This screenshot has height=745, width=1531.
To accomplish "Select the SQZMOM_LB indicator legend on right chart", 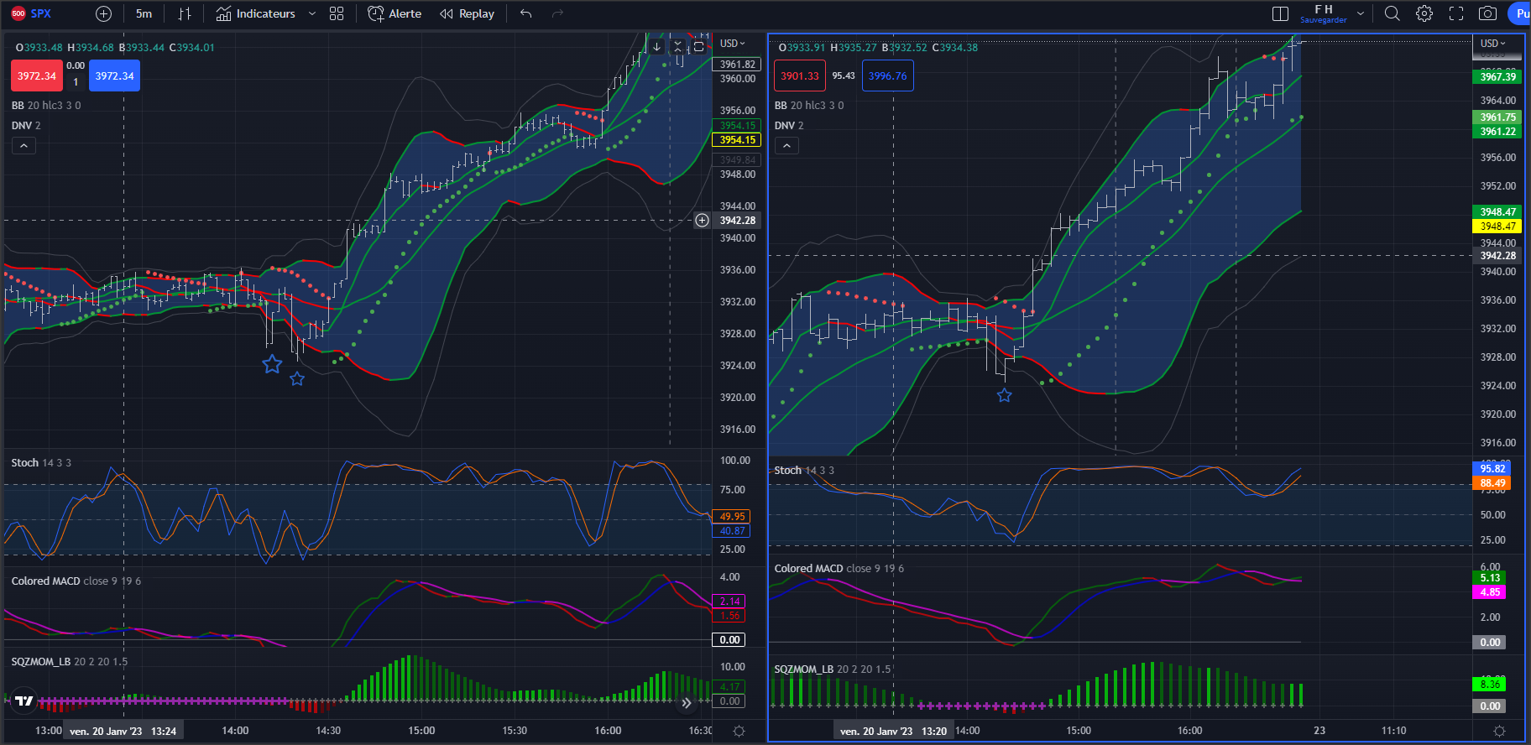I will [833, 669].
